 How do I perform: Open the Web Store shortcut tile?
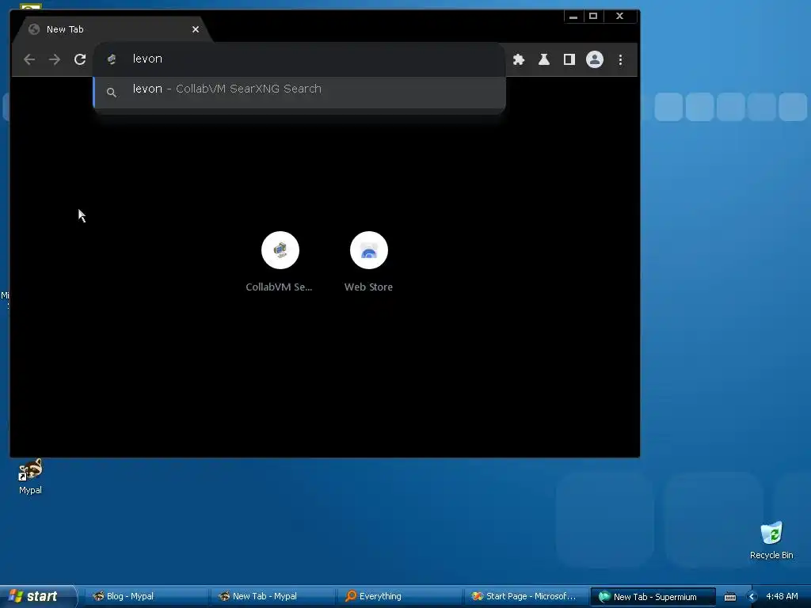(x=369, y=262)
